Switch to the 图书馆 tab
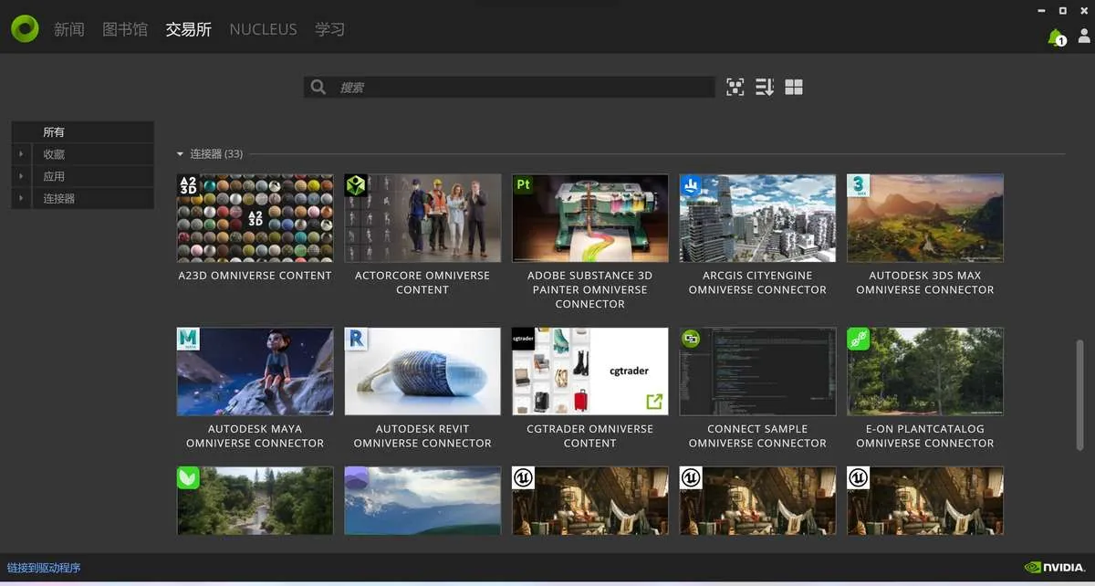Image resolution: width=1095 pixels, height=586 pixels. [125, 29]
